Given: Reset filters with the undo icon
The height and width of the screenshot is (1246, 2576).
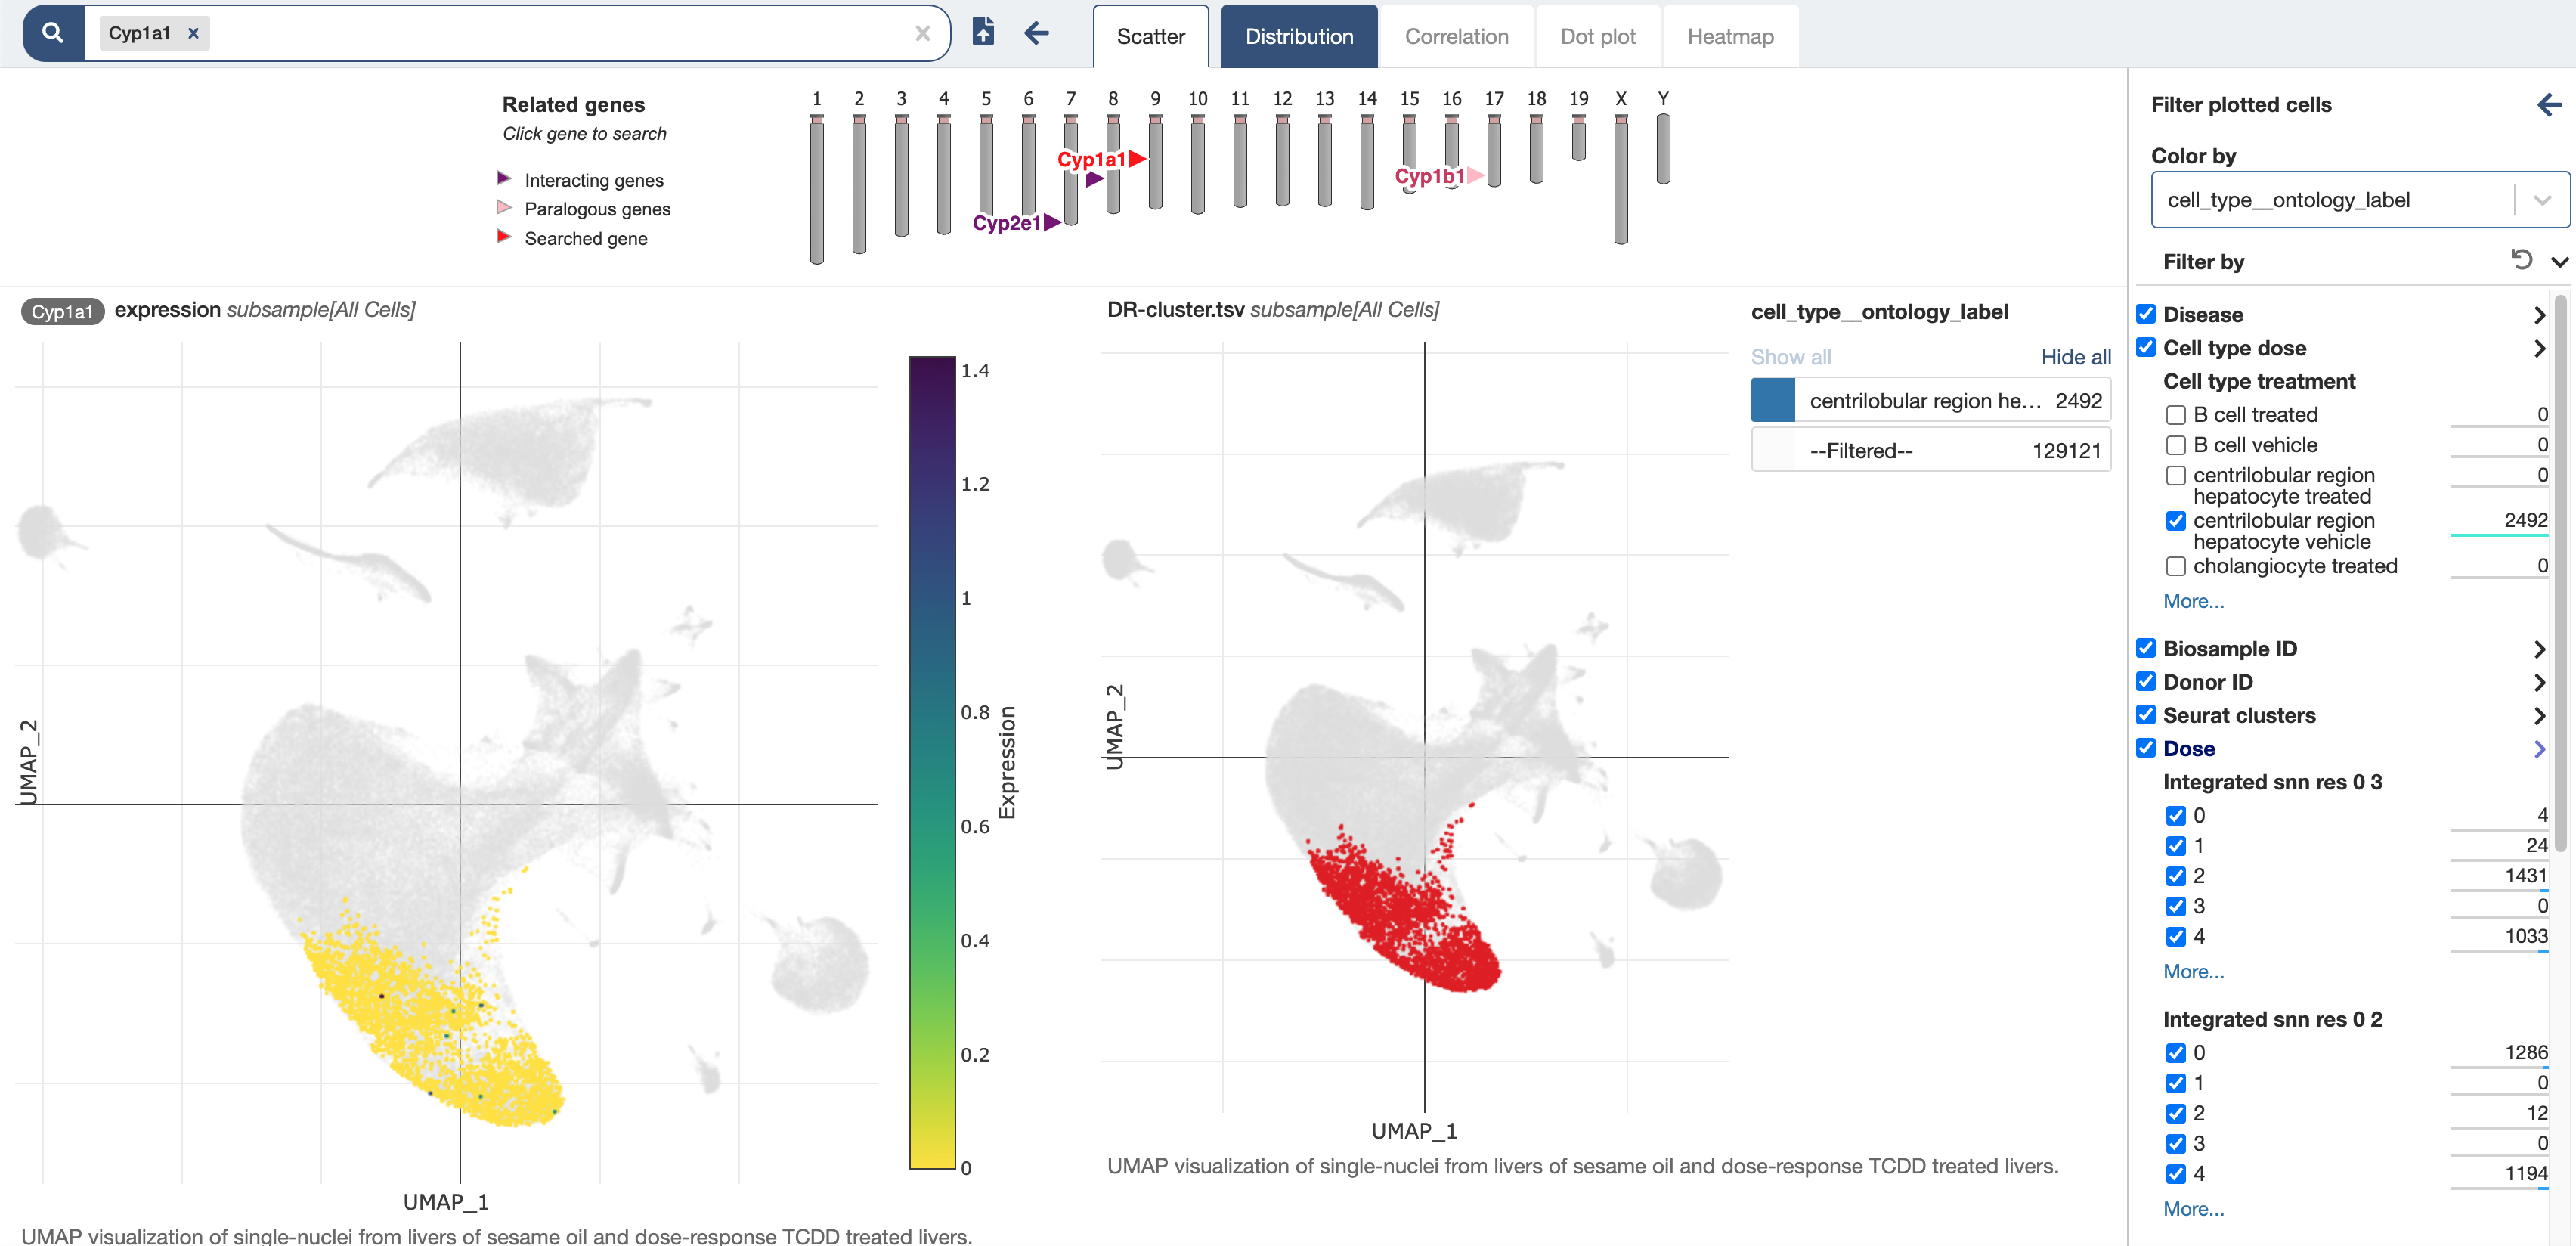Looking at the screenshot, I should click(2521, 260).
